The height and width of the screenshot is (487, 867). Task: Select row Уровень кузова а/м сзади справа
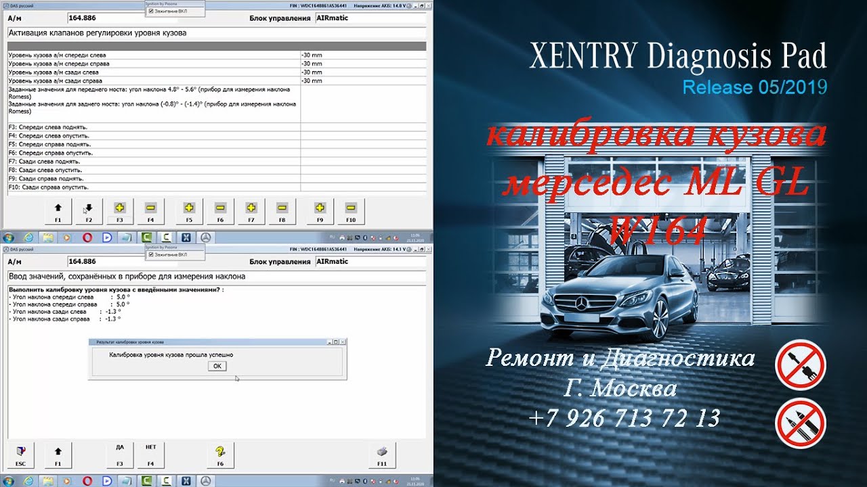(216, 80)
